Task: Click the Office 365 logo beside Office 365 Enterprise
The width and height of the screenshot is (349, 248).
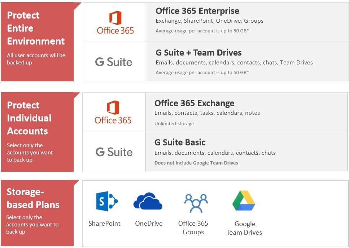Action: pyautogui.click(x=115, y=23)
